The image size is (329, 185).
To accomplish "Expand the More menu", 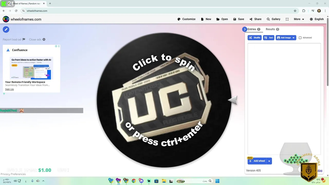I will 299,19.
